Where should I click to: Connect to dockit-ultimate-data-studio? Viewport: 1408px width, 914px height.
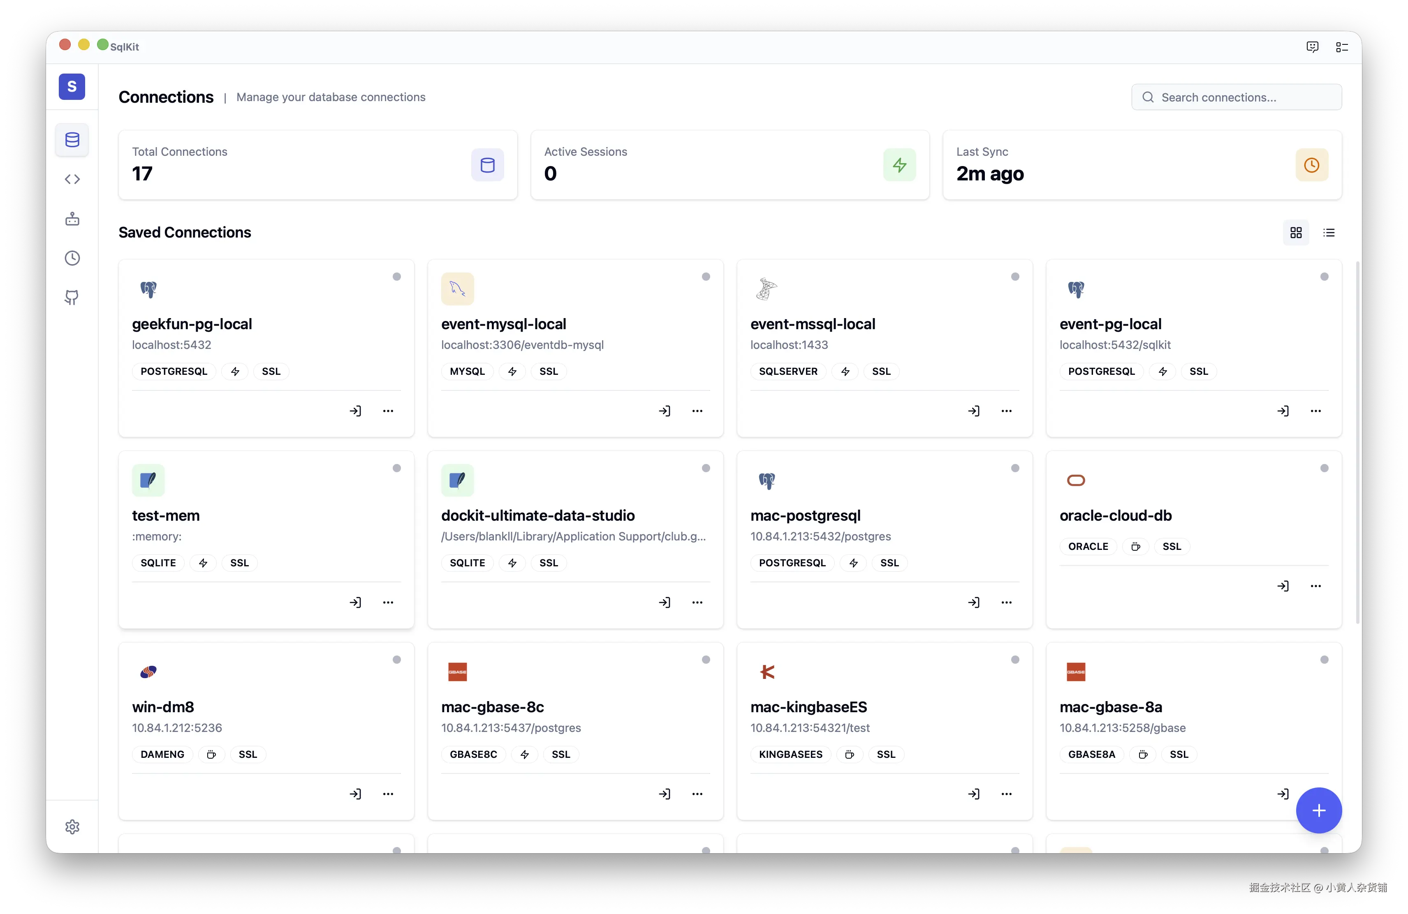665,602
